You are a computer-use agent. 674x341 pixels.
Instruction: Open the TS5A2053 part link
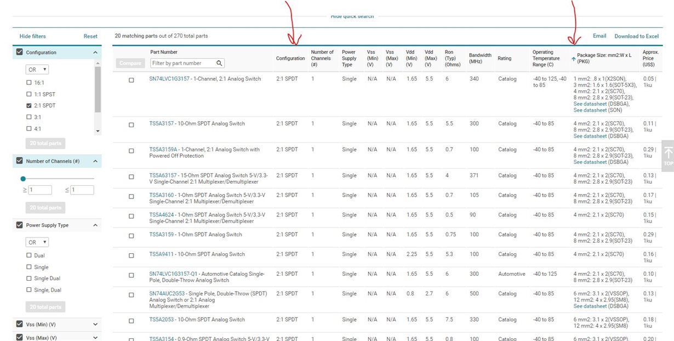pos(162,320)
